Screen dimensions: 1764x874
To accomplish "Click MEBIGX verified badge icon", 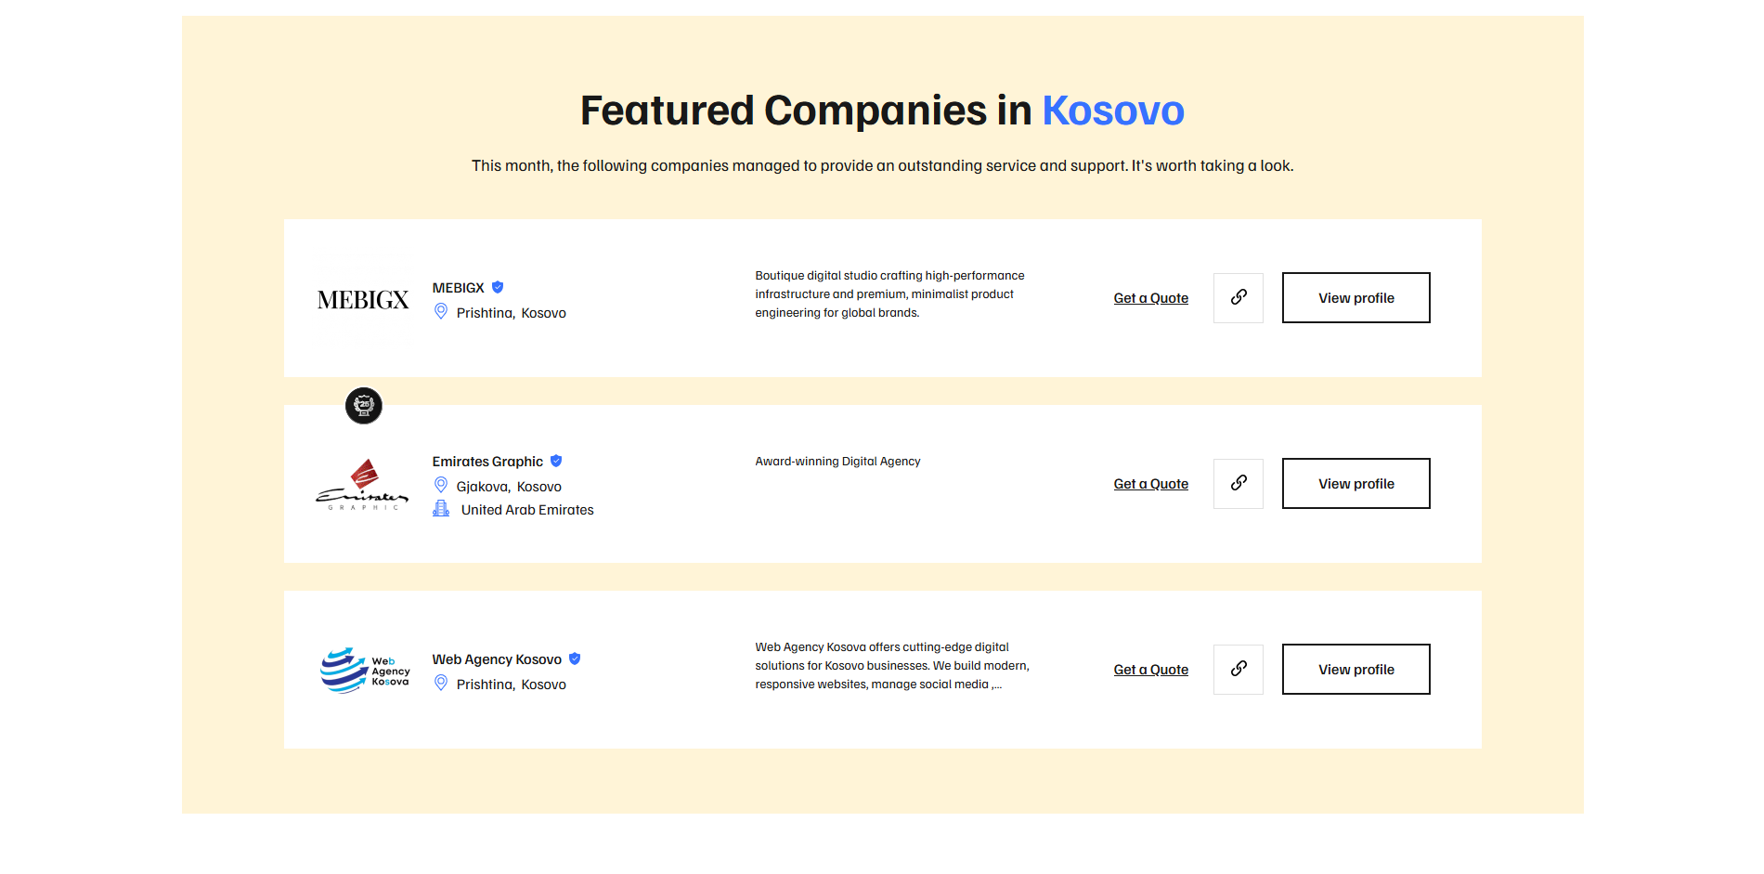I will pyautogui.click(x=498, y=287).
